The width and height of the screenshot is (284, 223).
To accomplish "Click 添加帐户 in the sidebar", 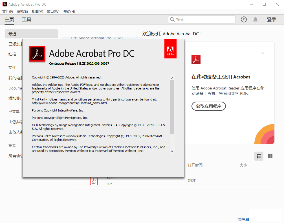I will pyautogui.click(x=16, y=98).
